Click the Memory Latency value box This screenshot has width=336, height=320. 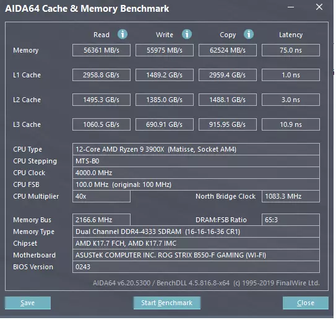291,50
